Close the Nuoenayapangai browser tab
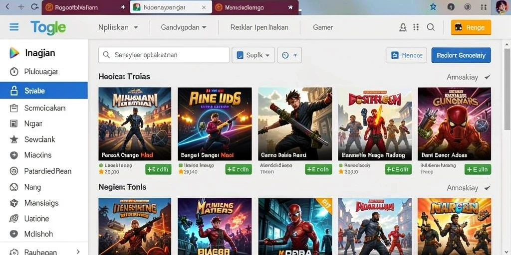 click(x=204, y=7)
